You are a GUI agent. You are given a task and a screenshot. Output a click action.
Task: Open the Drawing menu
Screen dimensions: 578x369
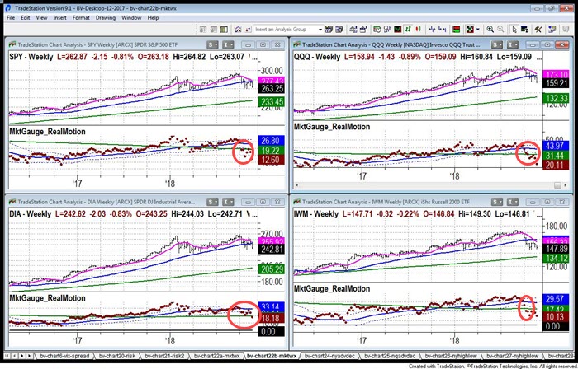pyautogui.click(x=106, y=17)
